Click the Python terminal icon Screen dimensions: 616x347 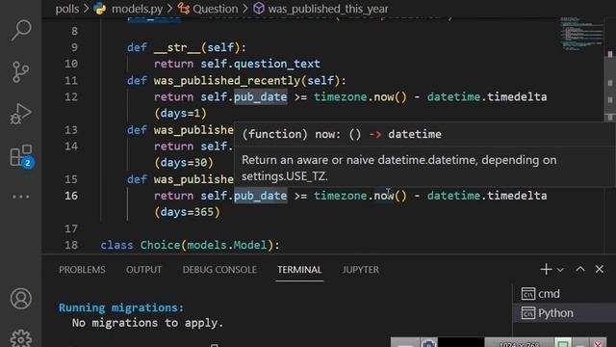[x=528, y=313]
